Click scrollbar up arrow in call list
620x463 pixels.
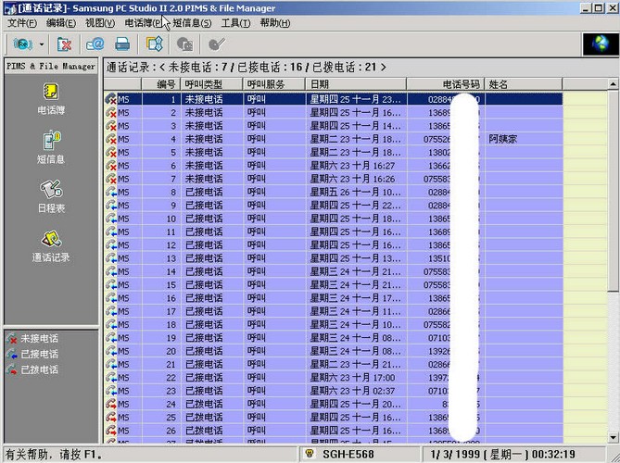613,83
